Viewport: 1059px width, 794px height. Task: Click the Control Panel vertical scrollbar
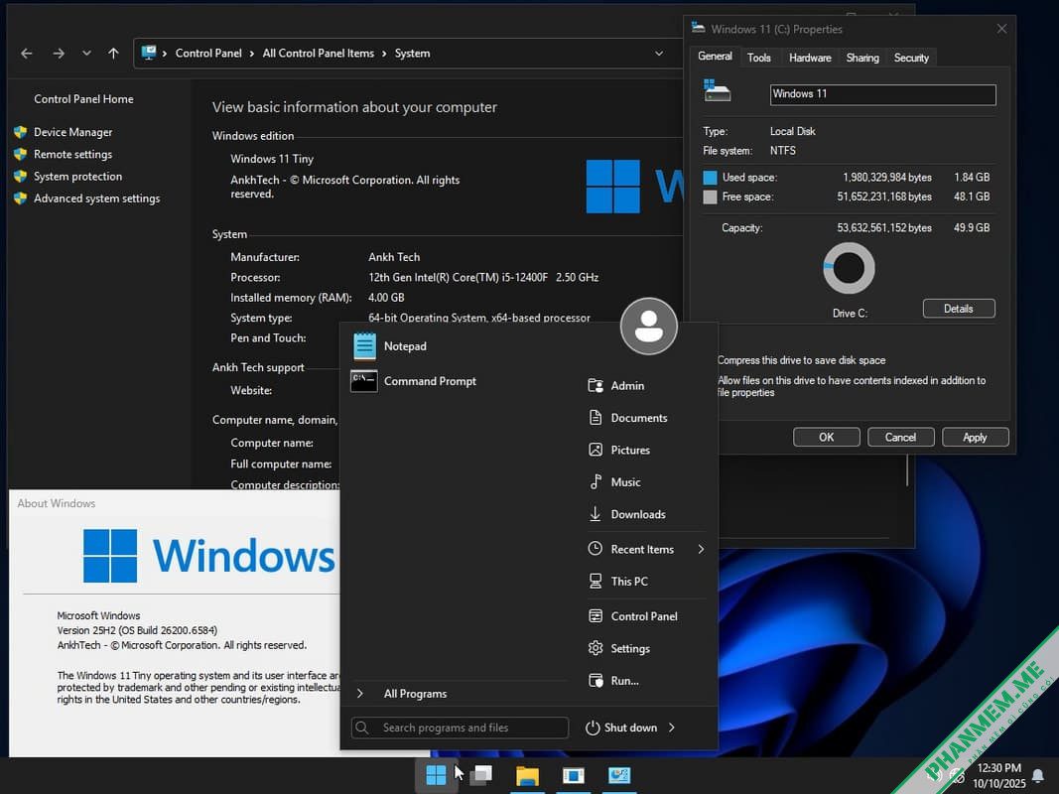pos(907,470)
